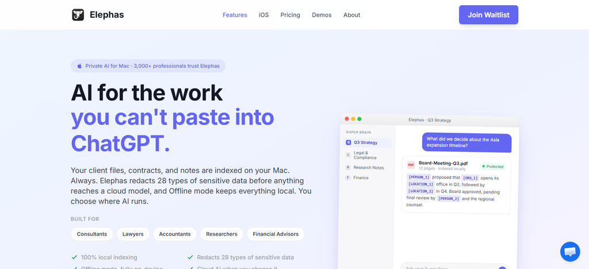Viewport: 589px width, 269px height.
Task: Open the Pricing page link
Action: point(290,15)
